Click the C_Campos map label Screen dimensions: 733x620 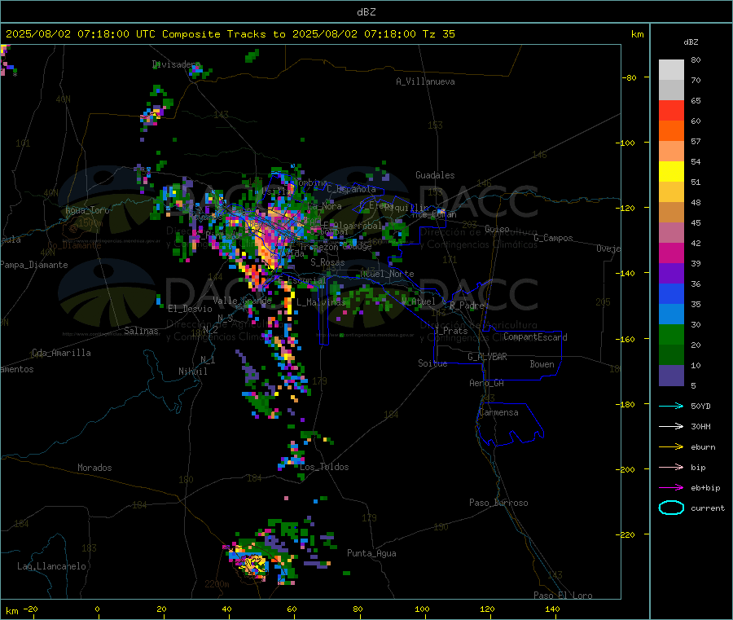(x=554, y=238)
